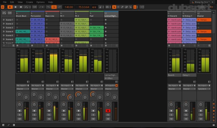
Task: Select the eraser tool
Action: tap(126, 7)
